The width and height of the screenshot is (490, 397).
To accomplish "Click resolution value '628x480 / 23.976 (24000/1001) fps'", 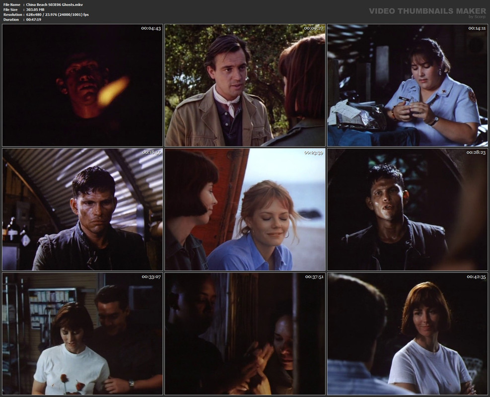I will tap(57, 15).
